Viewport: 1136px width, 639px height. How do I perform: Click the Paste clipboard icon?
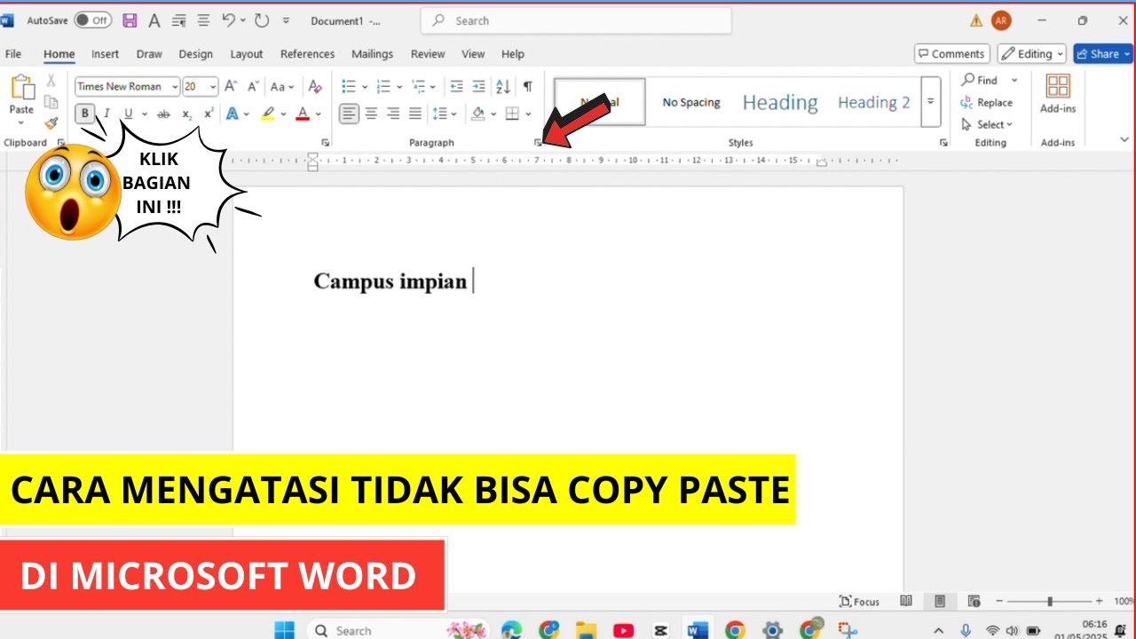click(x=21, y=88)
